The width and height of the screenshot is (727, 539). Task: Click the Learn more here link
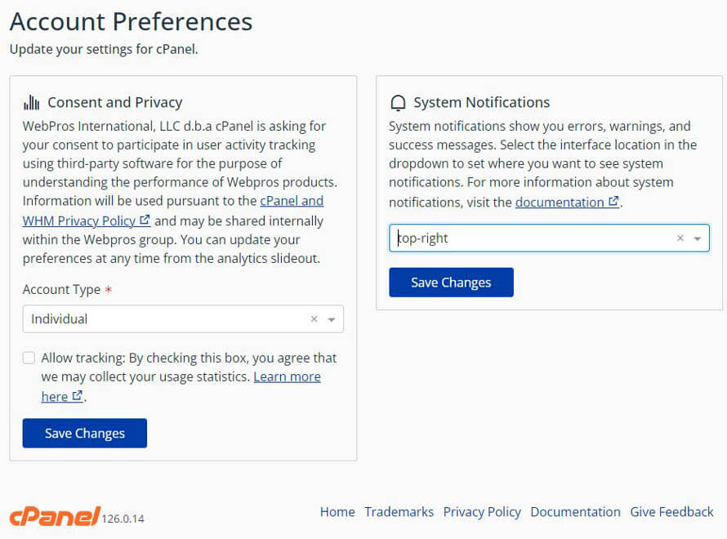point(288,376)
